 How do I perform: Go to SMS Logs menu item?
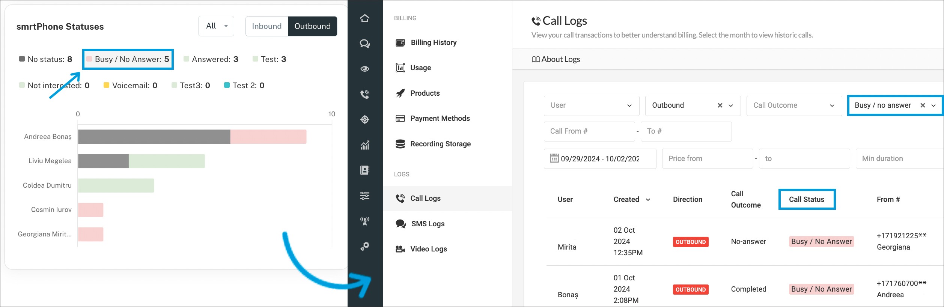coord(428,224)
